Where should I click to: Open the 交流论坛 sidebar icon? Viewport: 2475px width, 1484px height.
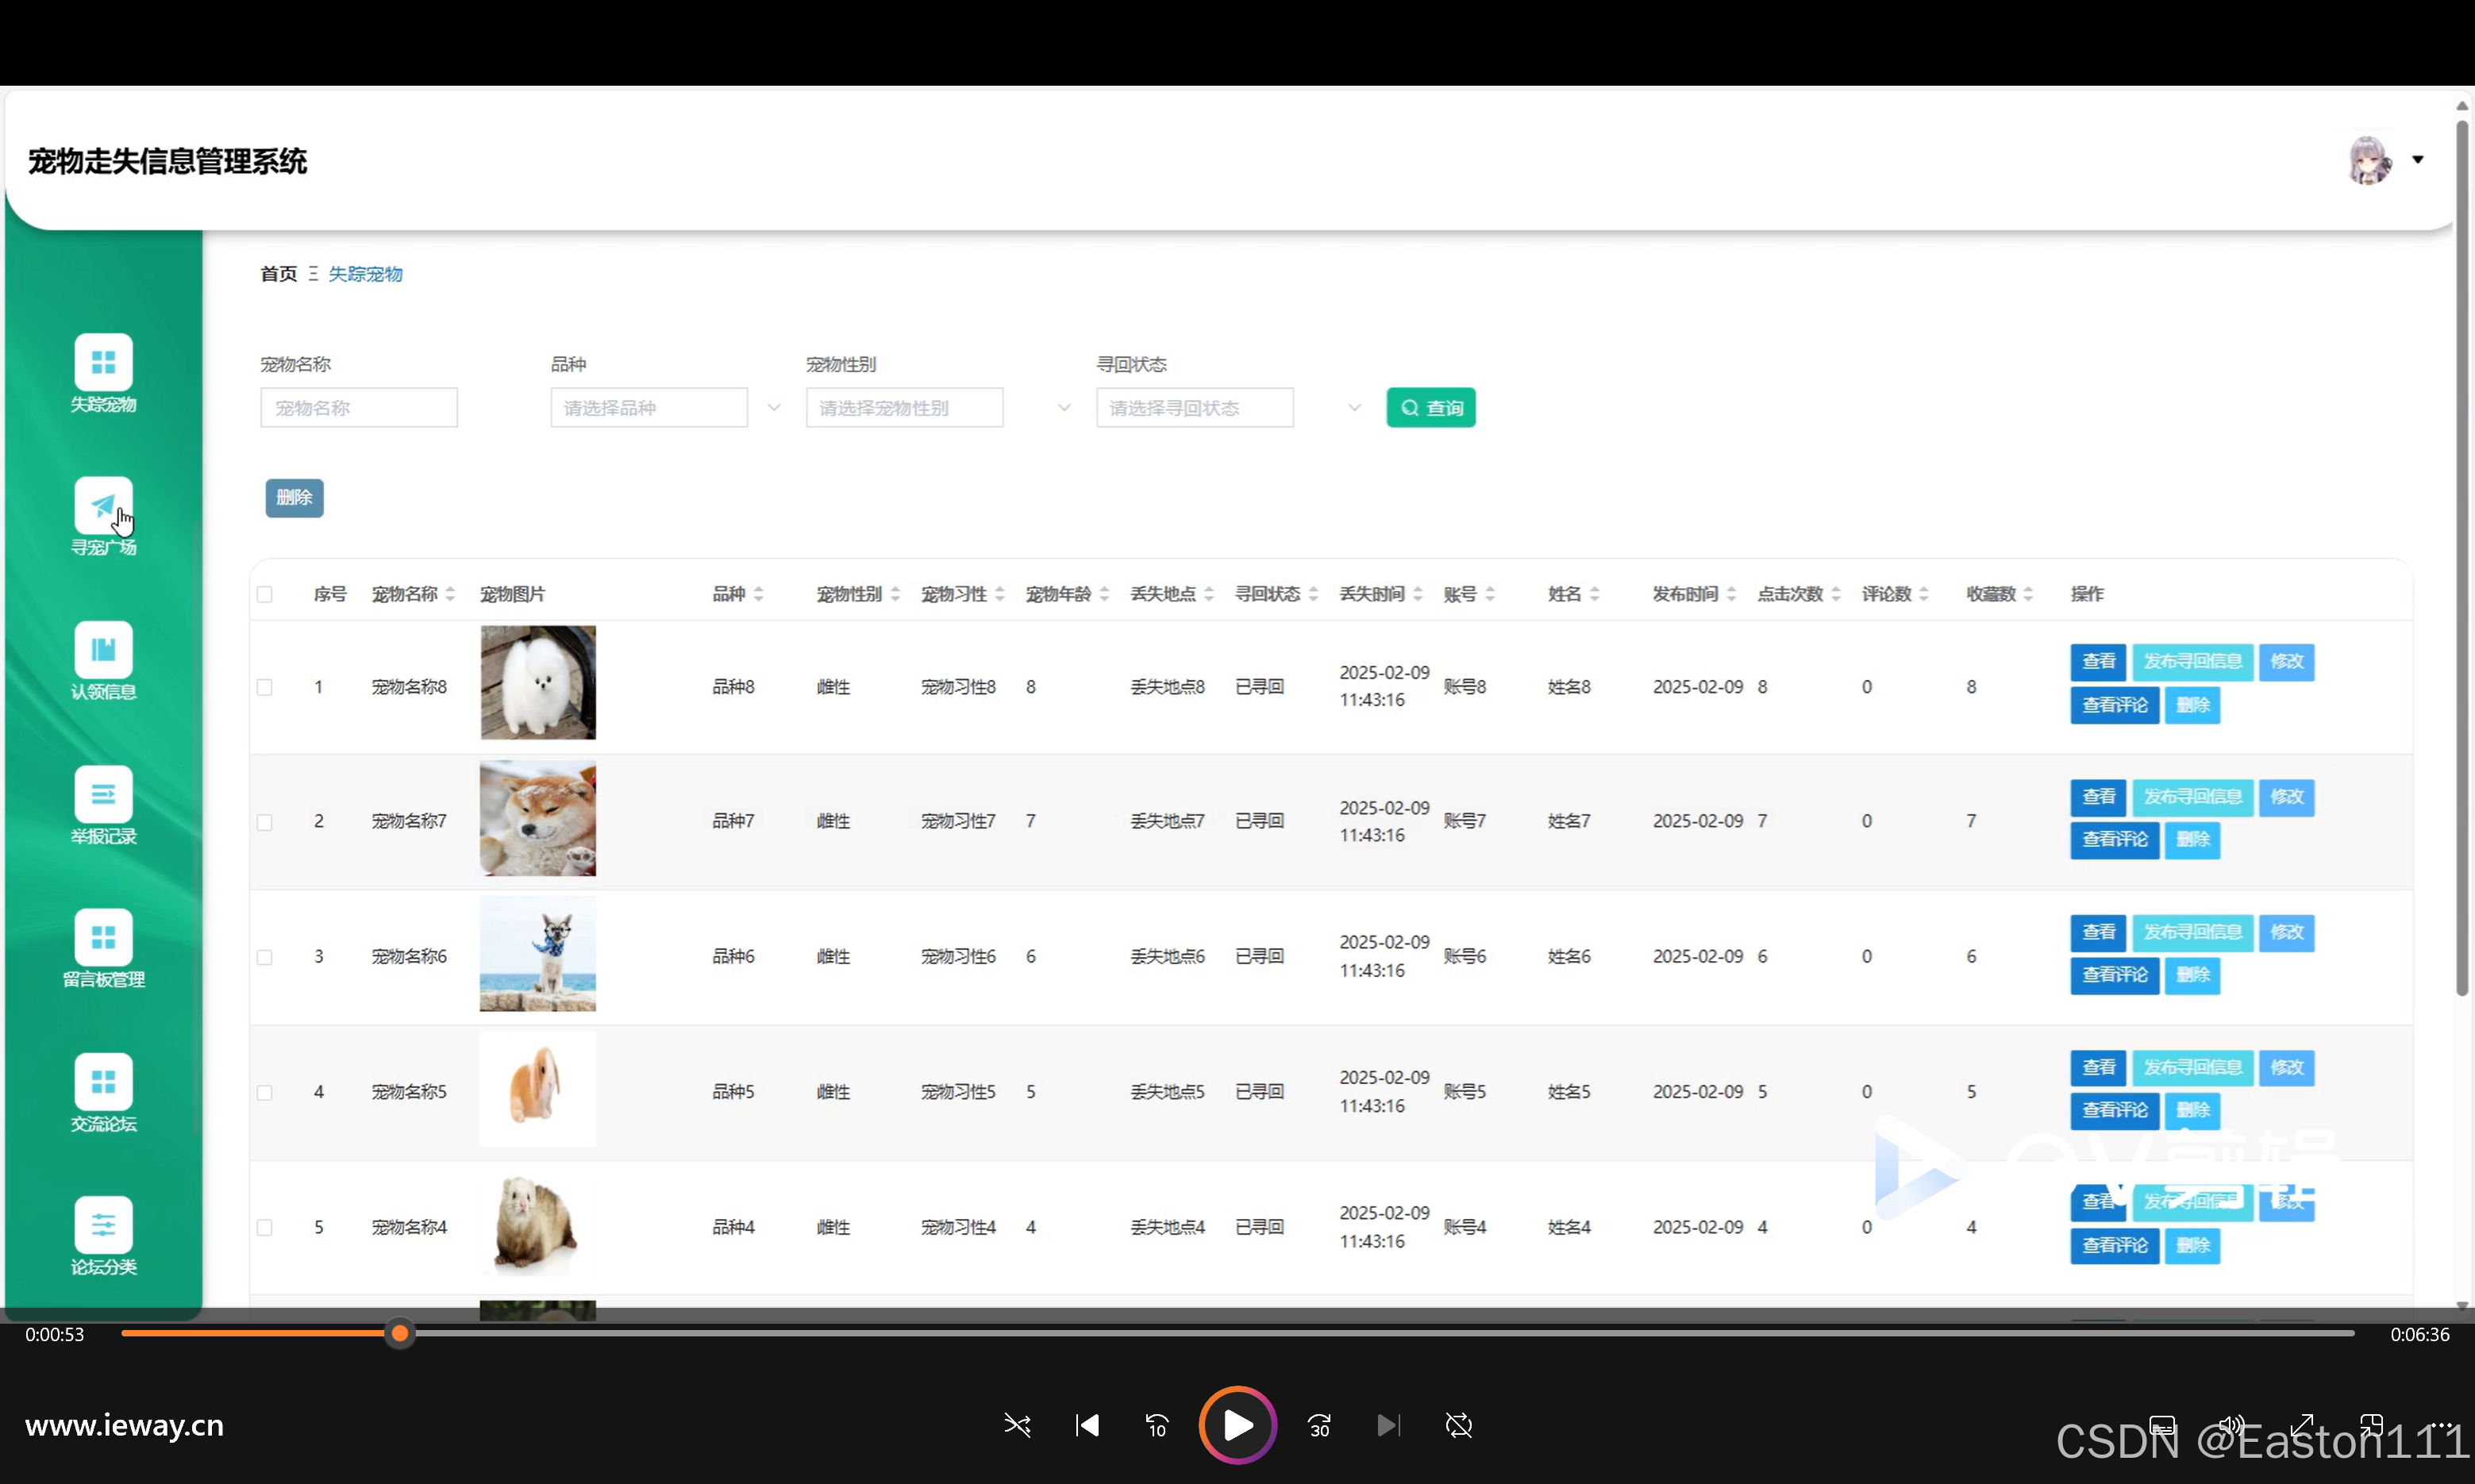point(103,1081)
